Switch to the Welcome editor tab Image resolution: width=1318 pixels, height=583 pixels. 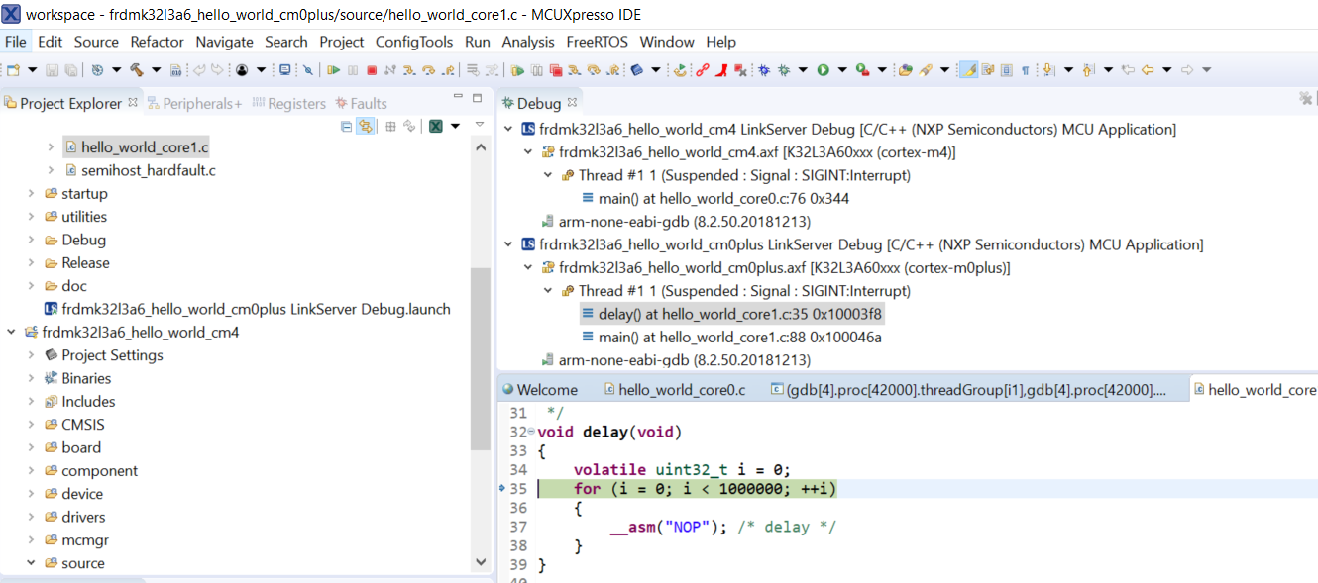tap(539, 390)
